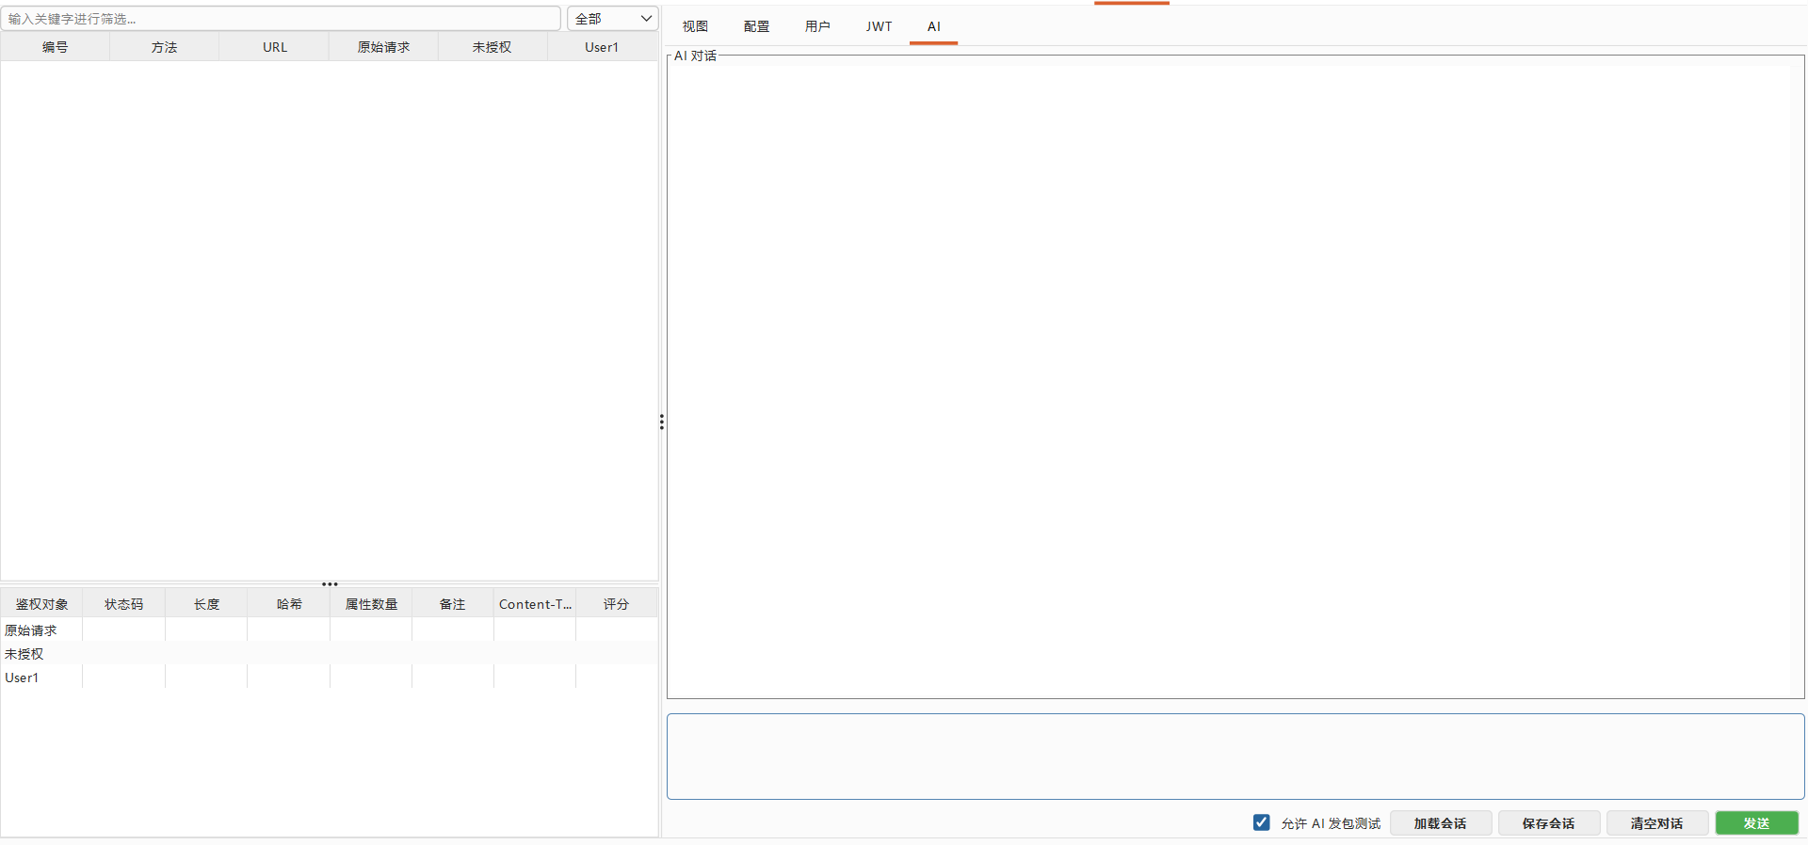
Task: Click the horizontal splitter handle dots
Action: coord(330,584)
